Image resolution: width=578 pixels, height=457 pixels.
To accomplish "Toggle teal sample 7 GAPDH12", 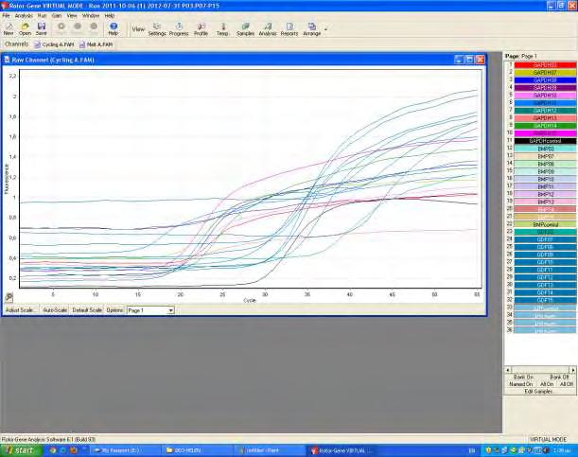I will click(545, 111).
